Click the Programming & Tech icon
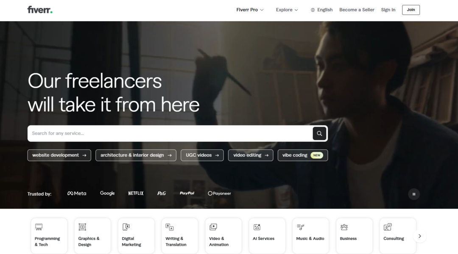 [x=39, y=227]
